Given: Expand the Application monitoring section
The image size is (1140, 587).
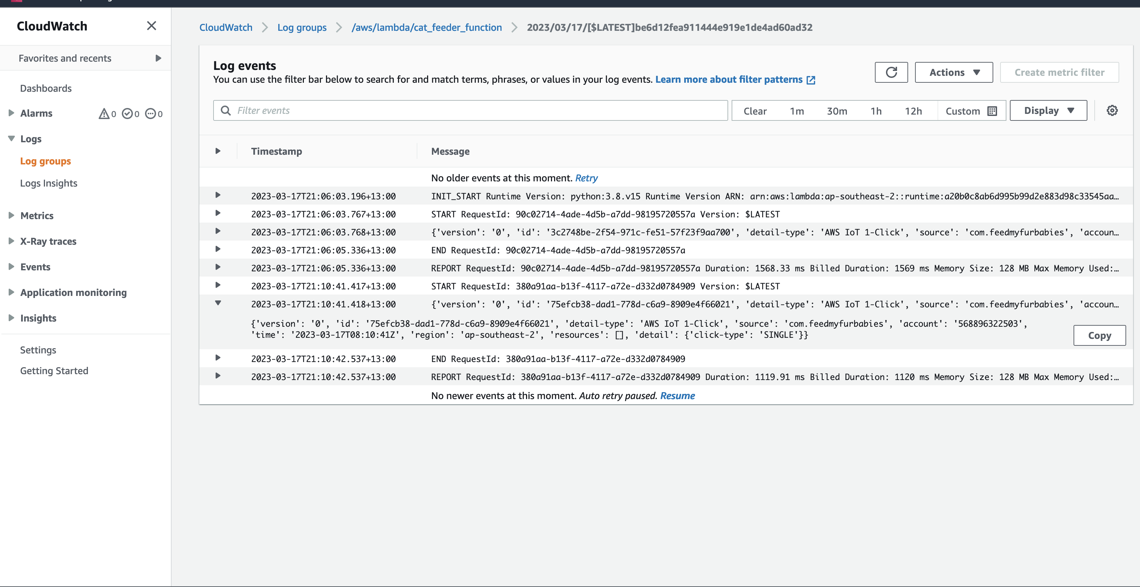Looking at the screenshot, I should tap(11, 292).
